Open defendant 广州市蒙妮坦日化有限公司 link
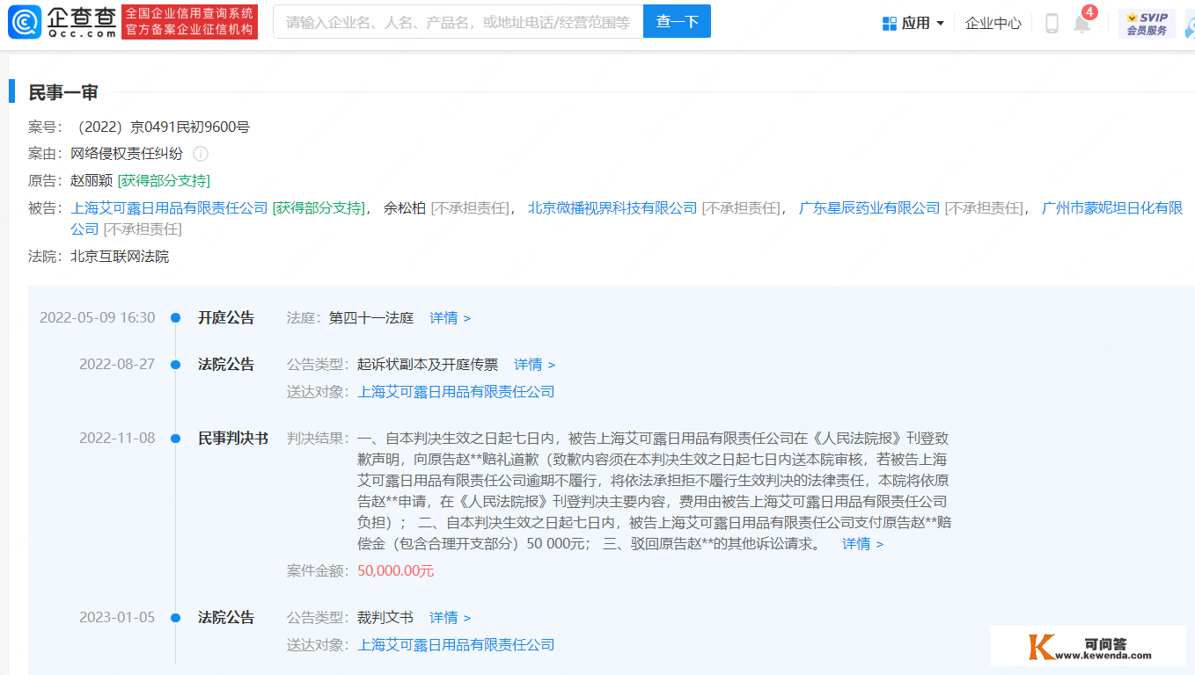Screen dimensions: 1195x675 click(x=1112, y=208)
